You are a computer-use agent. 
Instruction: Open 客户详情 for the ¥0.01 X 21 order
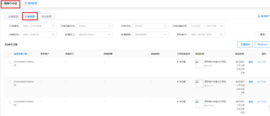(x=261, y=82)
